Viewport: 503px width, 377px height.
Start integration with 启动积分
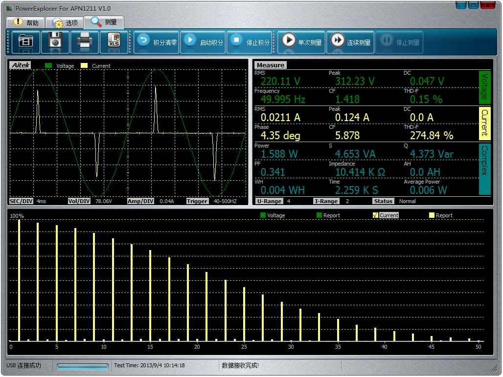[x=204, y=42]
